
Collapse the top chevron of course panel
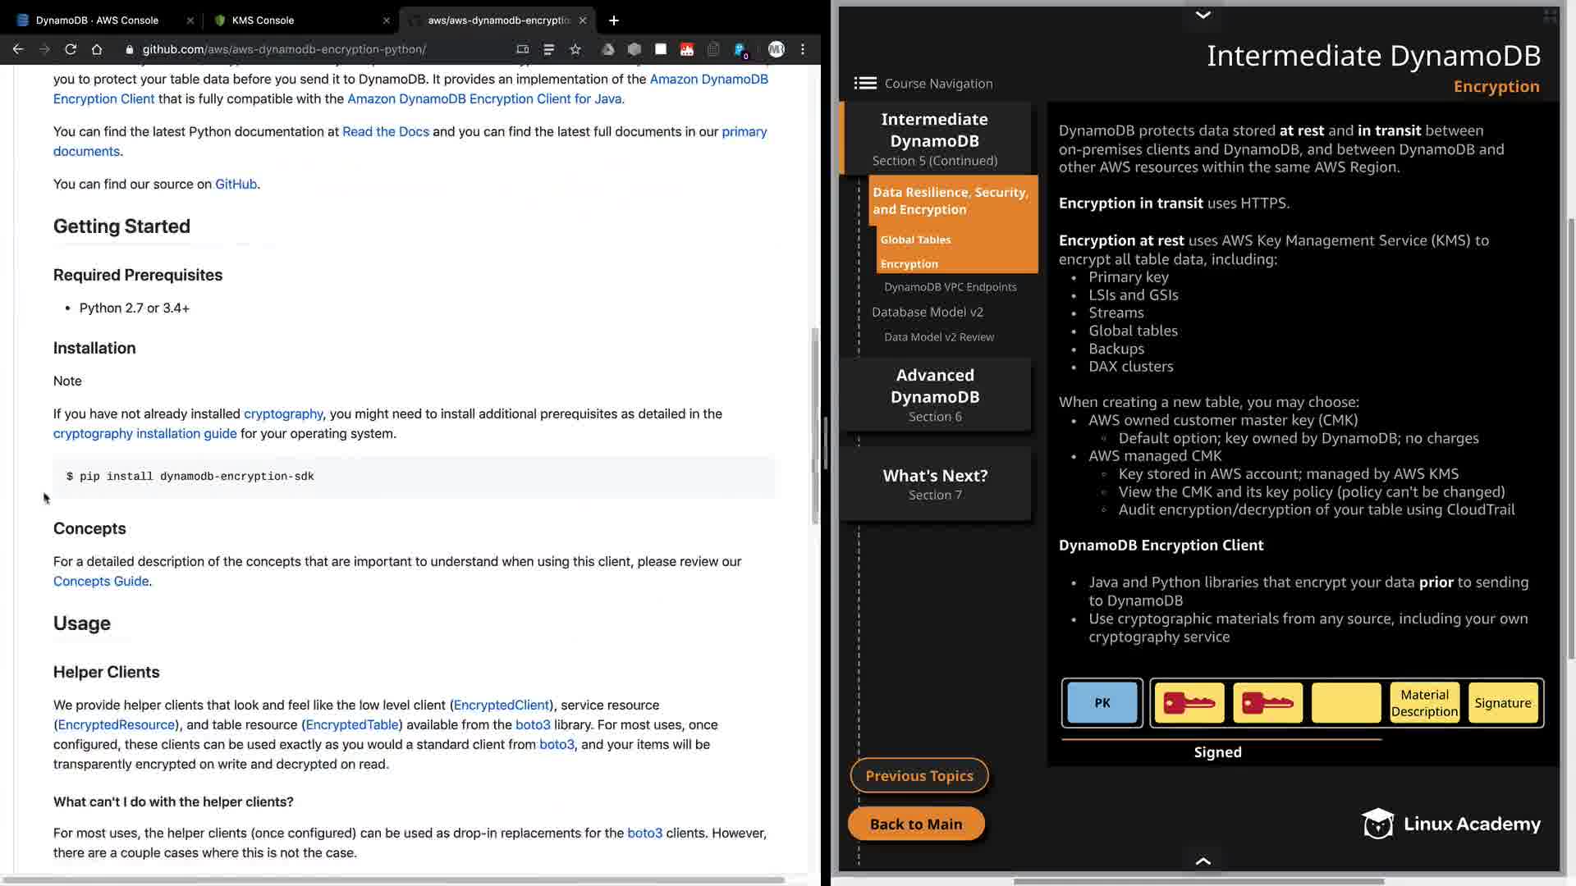click(x=1203, y=15)
